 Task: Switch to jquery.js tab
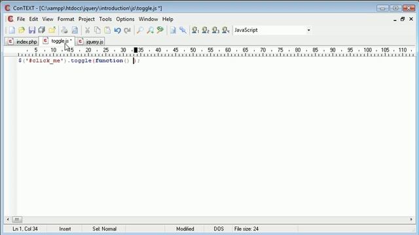coord(90,42)
